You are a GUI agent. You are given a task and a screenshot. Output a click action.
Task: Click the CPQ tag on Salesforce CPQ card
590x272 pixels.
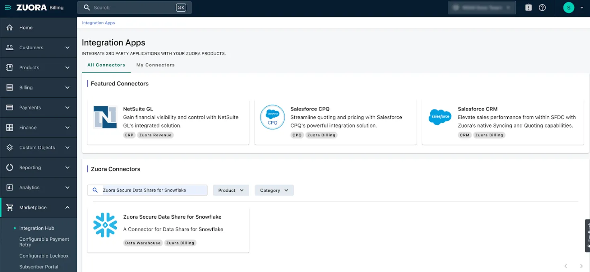(x=297, y=135)
